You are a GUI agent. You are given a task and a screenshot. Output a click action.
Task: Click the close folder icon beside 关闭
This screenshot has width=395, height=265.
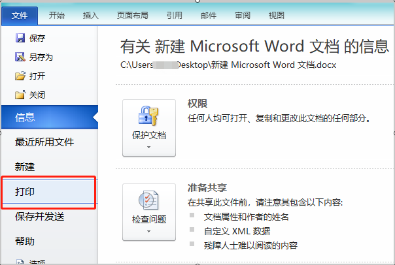pos(20,95)
